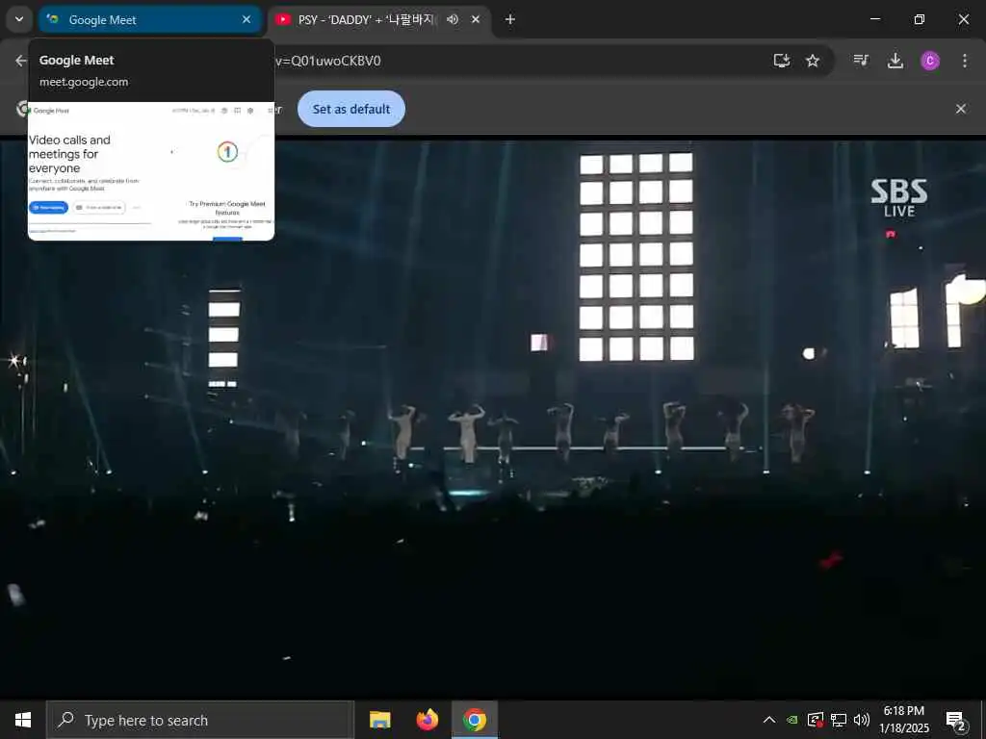Open the Chrome three-dot menu
The height and width of the screenshot is (739, 986).
point(965,61)
